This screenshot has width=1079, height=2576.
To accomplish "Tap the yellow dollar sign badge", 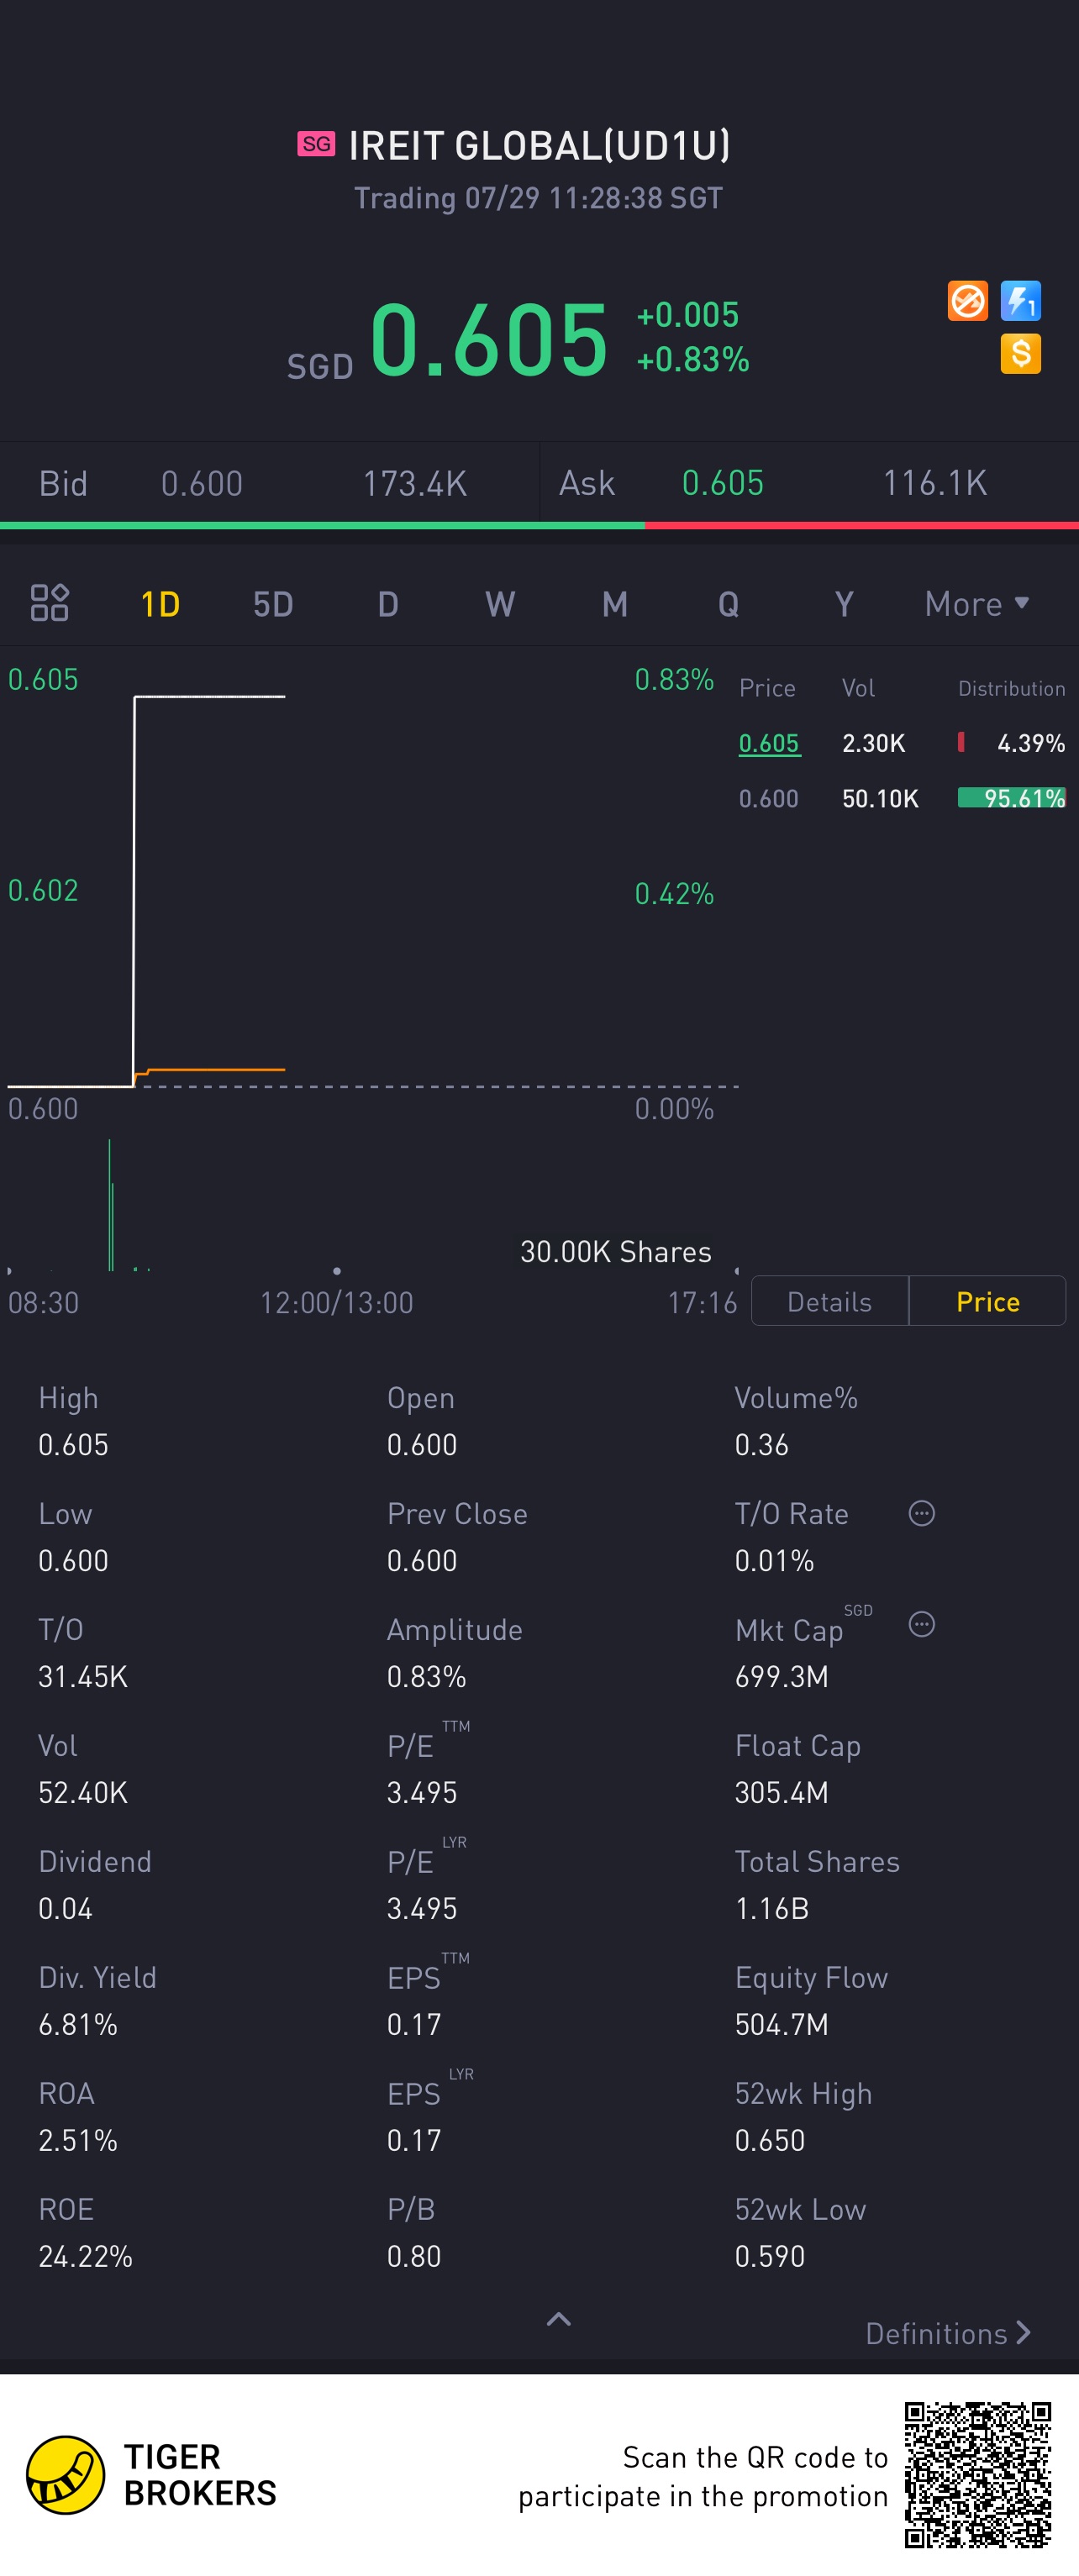I will (1020, 354).
